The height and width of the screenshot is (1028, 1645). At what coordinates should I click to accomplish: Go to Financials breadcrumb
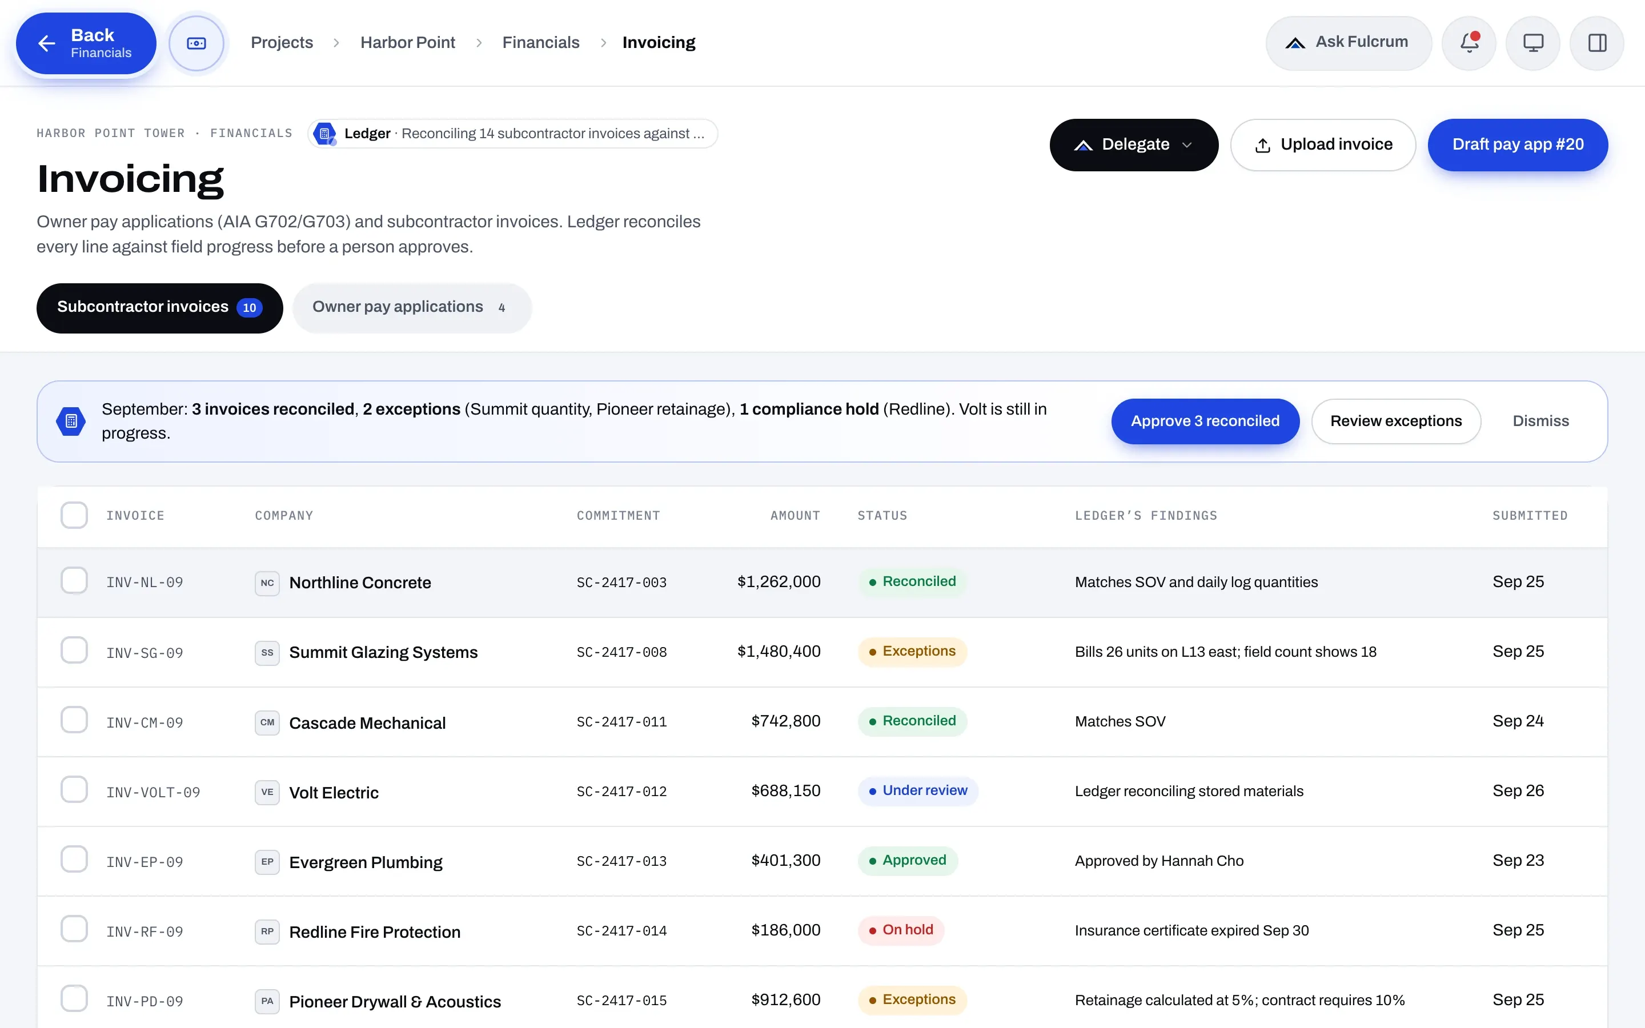(x=540, y=43)
